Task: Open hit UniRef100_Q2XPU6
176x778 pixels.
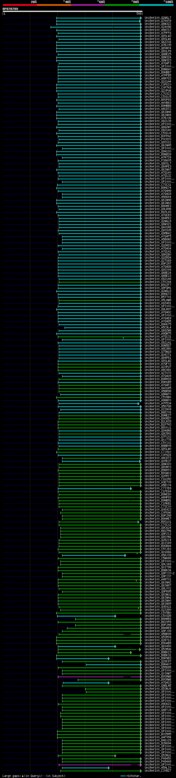Action: coord(158,91)
